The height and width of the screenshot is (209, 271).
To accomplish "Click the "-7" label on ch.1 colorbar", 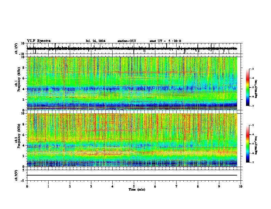I will coord(252,106).
